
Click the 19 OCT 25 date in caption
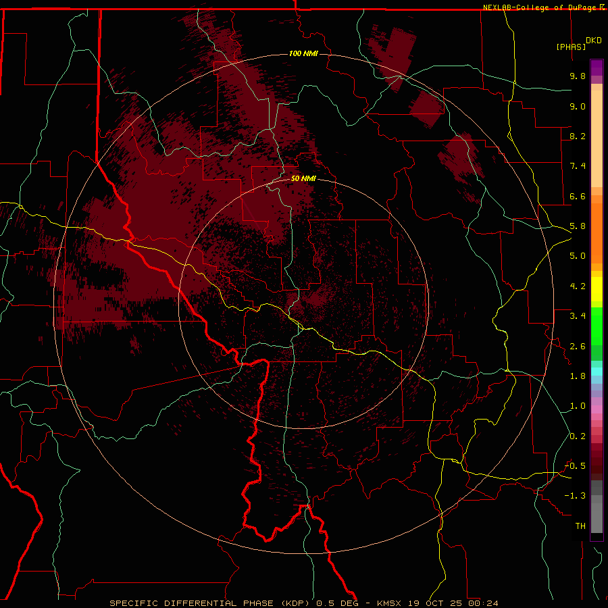[x=434, y=603]
